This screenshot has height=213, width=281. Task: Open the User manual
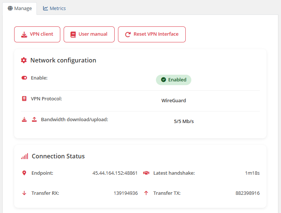[89, 34]
